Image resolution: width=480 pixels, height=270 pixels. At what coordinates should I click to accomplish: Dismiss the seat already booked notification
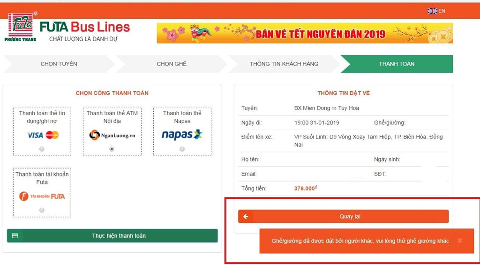tap(459, 241)
